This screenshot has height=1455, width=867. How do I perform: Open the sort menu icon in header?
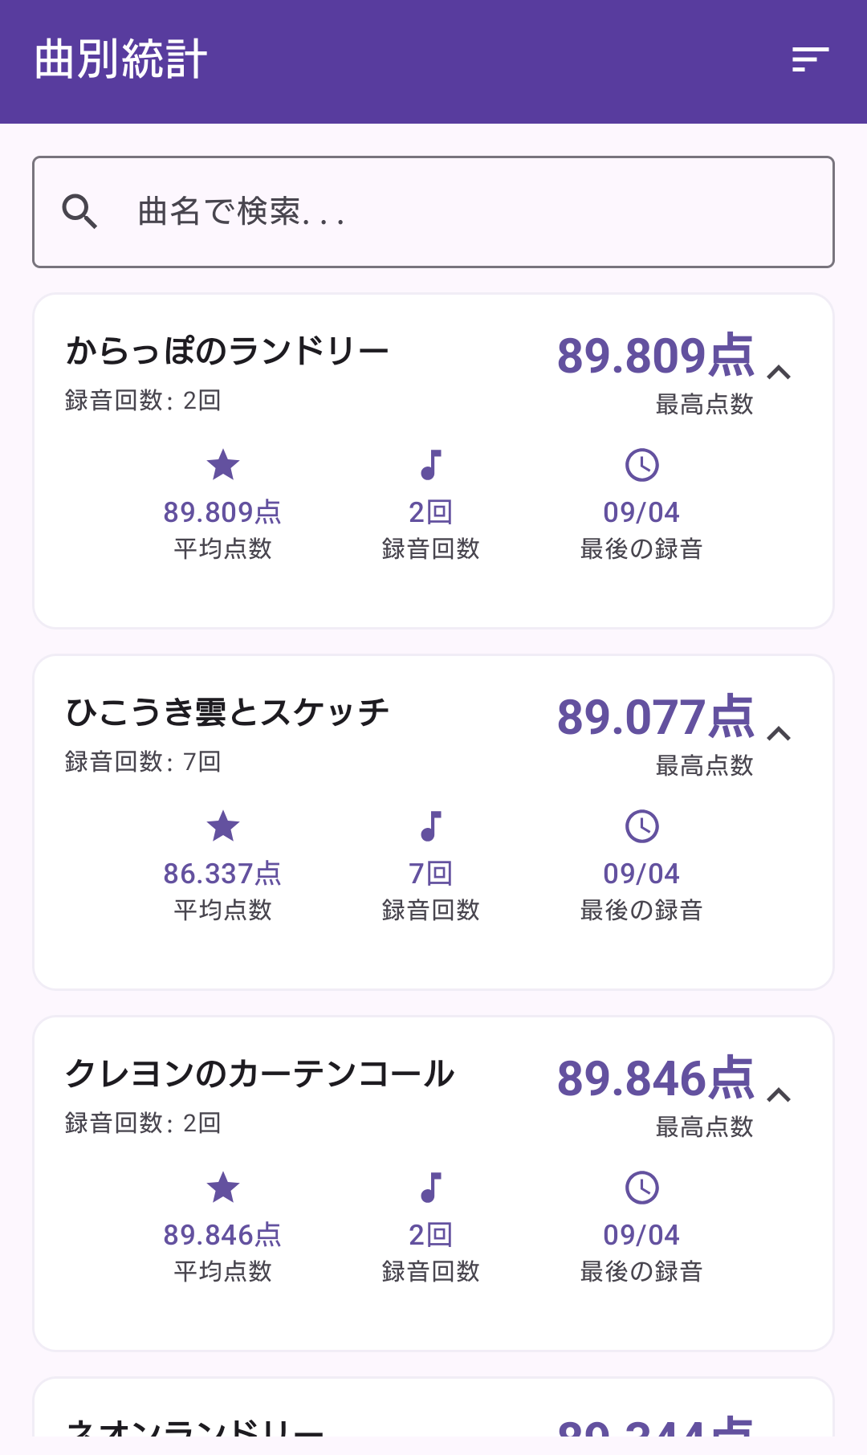810,59
